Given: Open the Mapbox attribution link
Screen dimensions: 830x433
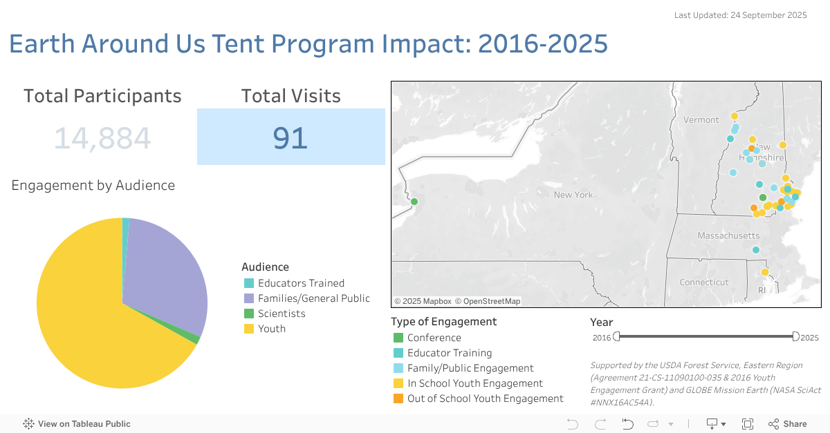Looking at the screenshot, I should pos(423,301).
